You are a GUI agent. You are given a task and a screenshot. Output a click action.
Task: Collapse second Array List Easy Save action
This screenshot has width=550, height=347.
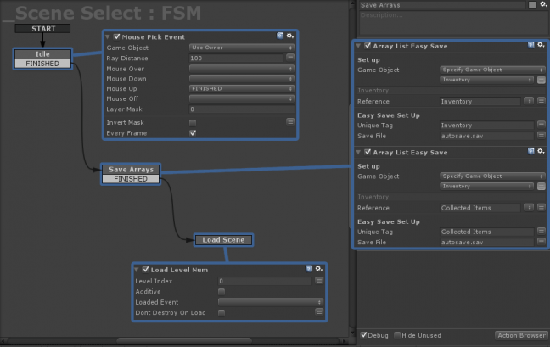coord(358,152)
